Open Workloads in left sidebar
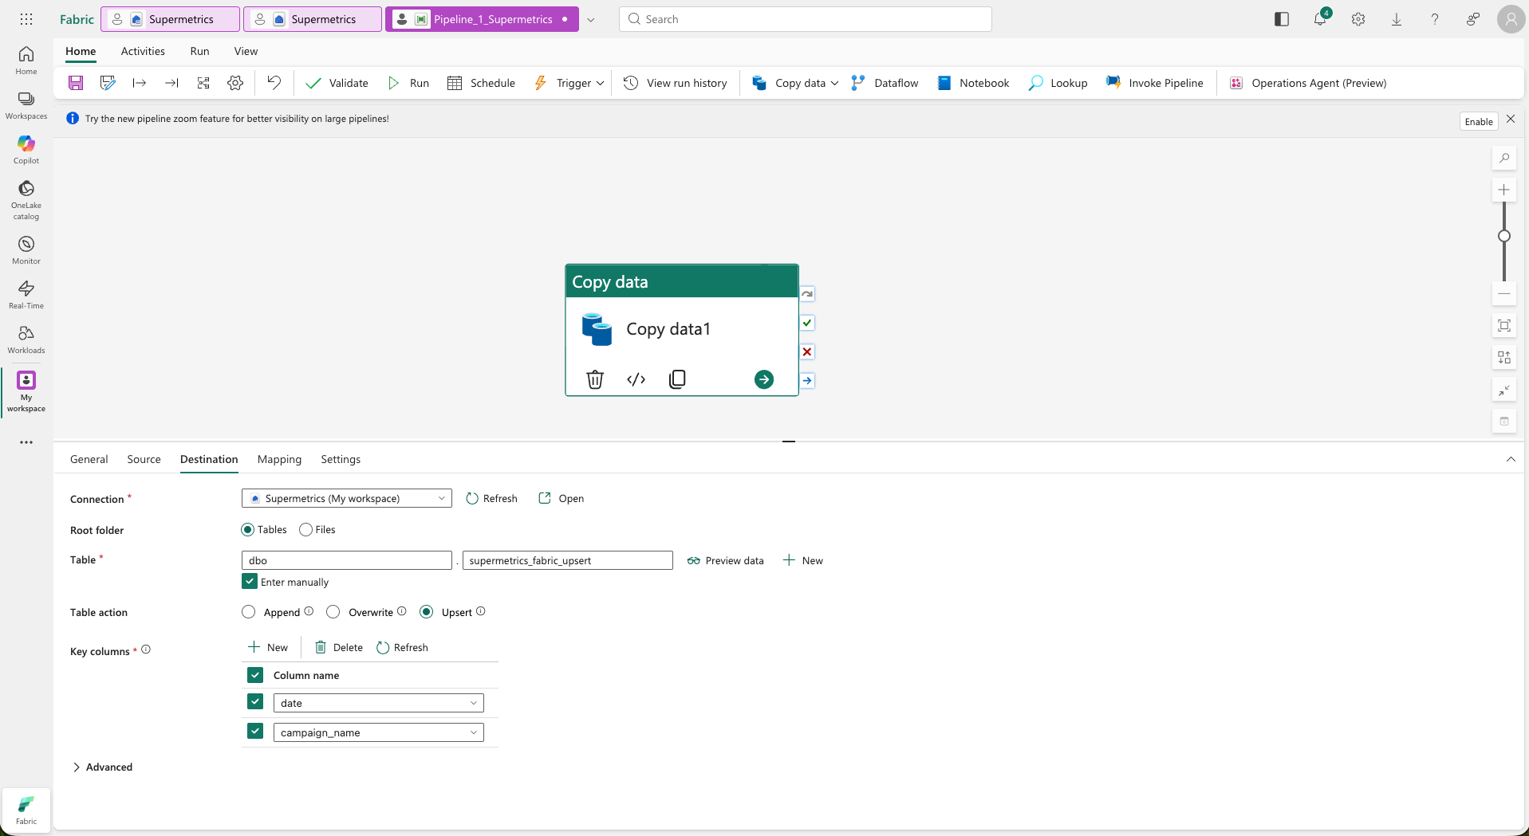 point(26,340)
